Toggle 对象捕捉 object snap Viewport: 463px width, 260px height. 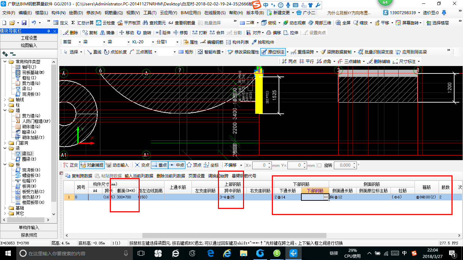(92, 165)
